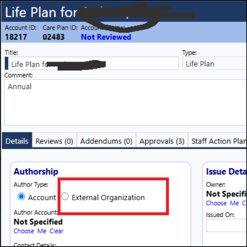This screenshot has width=247, height=247.
Task: Open the Type dropdown showing Life Plan
Action: click(215, 64)
